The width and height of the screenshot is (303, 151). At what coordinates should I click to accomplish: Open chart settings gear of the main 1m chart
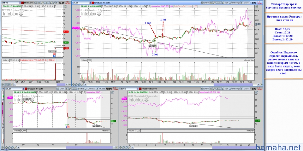tap(257, 7)
